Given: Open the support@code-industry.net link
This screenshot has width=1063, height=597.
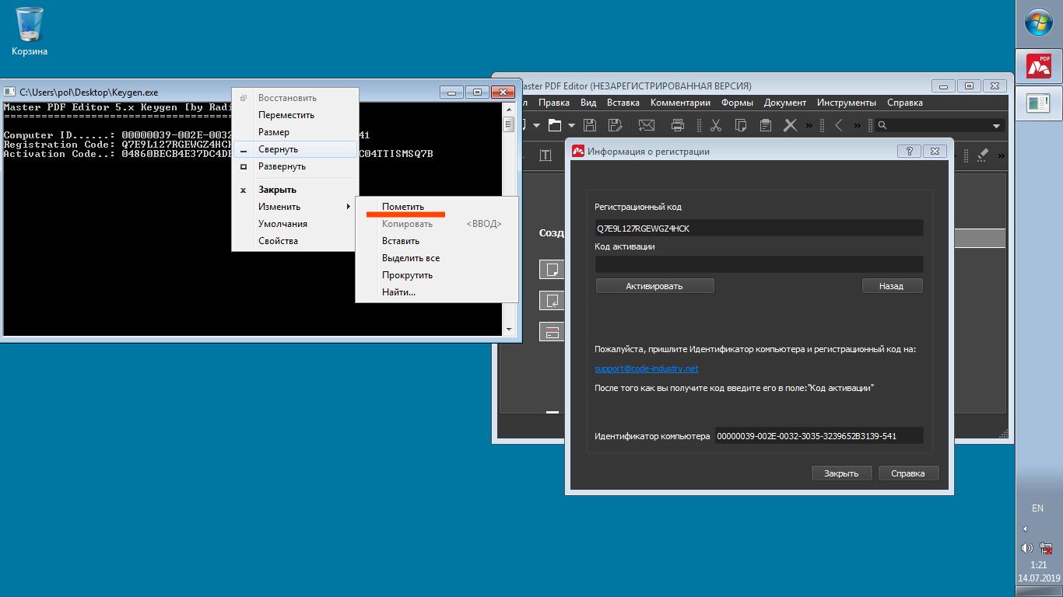Looking at the screenshot, I should [x=647, y=368].
